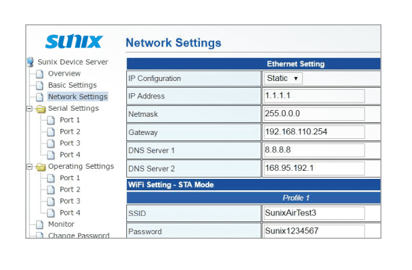This screenshot has width=412, height=270.
Task: Open Port 2 under Operating Settings
Action: coord(70,190)
